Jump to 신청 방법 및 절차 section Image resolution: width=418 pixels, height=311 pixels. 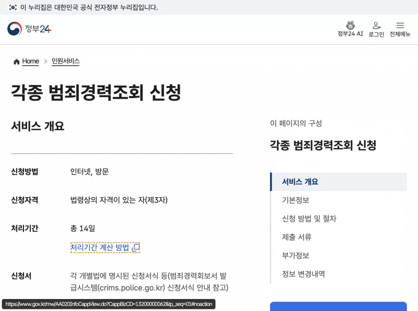(309, 219)
